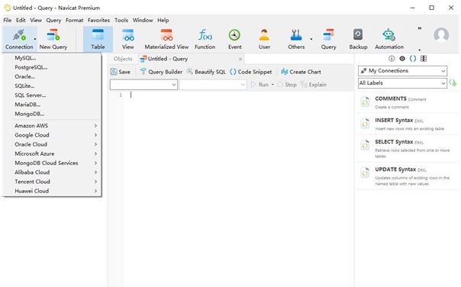461x287 pixels.
Task: Open Materialized View objects
Action: [166, 40]
